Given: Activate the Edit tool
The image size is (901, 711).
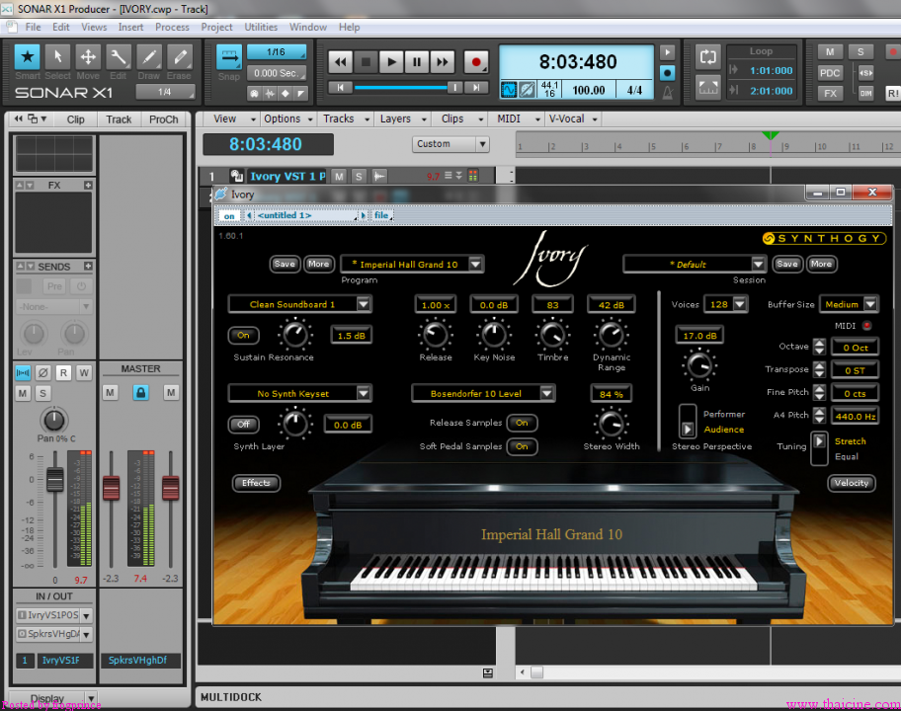Looking at the screenshot, I should pos(119,57).
